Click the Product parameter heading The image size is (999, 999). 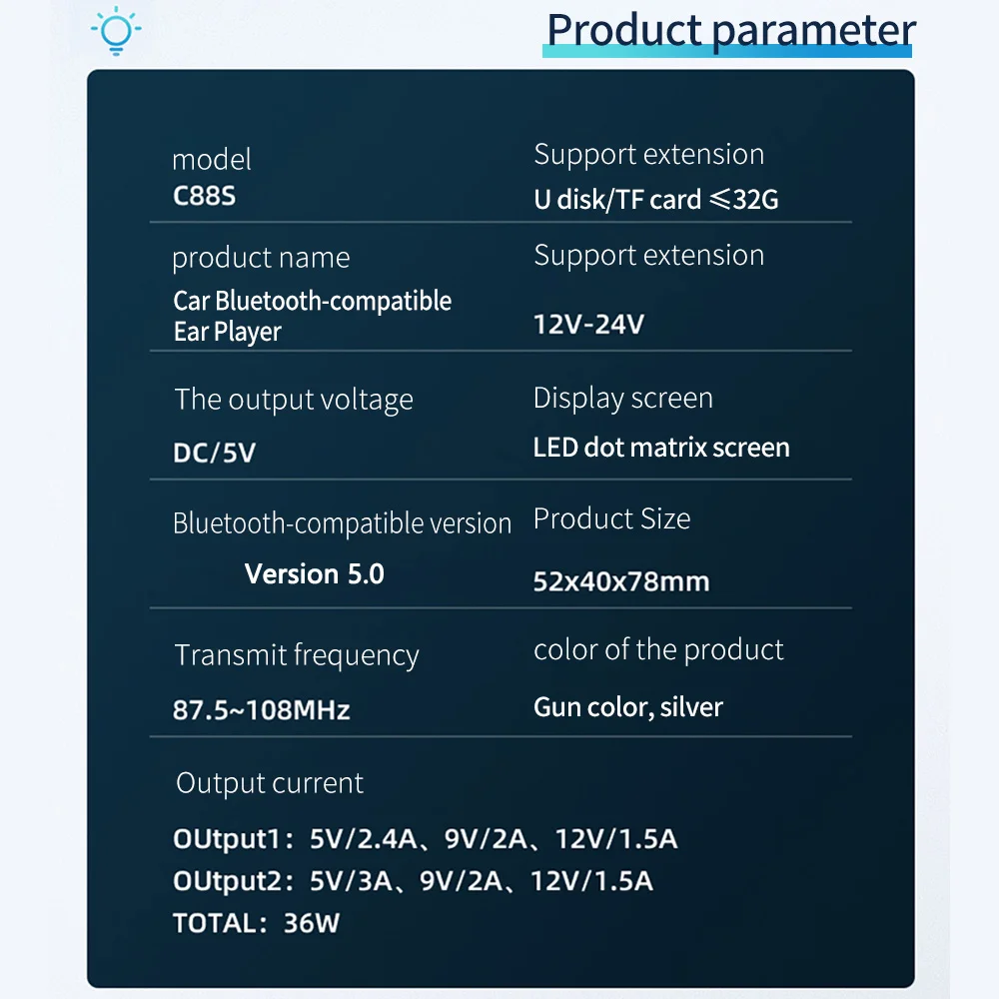731,30
